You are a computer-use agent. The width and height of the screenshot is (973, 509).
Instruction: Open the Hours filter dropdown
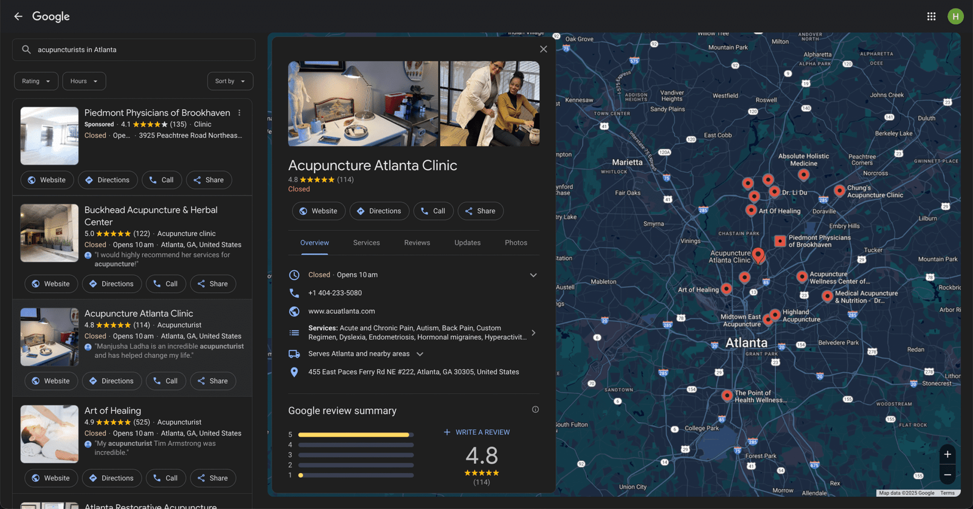click(84, 81)
